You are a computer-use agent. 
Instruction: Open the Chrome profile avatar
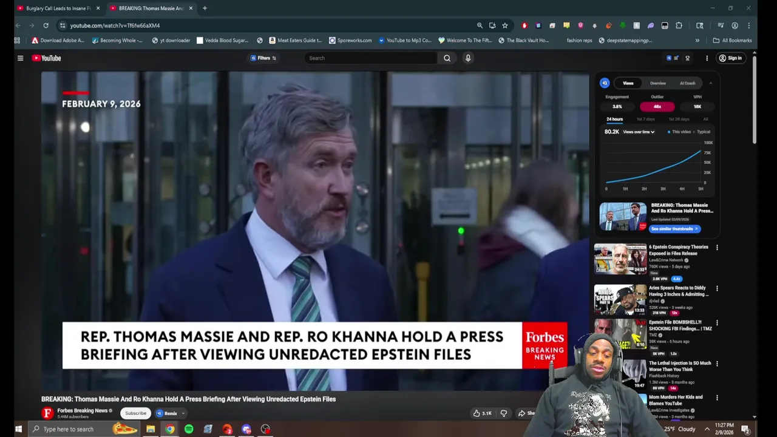735,25
